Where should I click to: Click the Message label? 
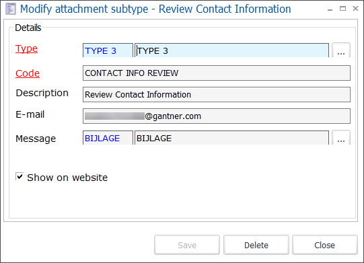pyautogui.click(x=36, y=139)
